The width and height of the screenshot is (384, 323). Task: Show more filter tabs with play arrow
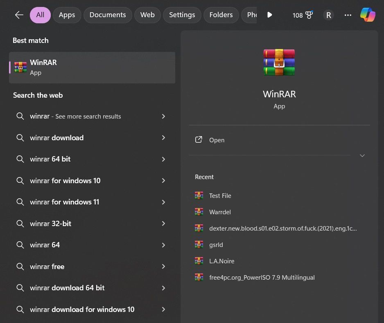pos(269,15)
